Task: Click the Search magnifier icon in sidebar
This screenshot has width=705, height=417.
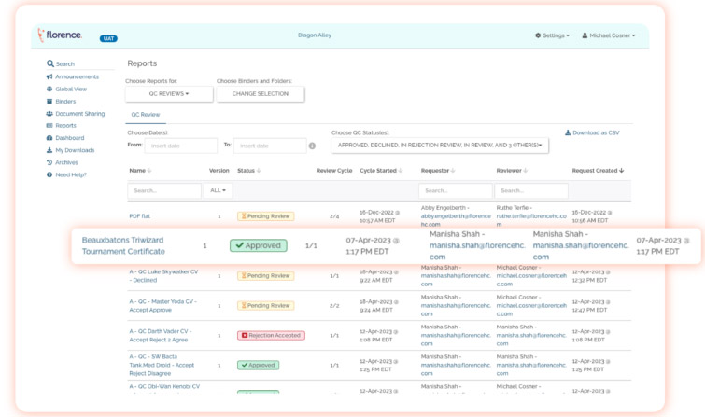Action: 50,64
